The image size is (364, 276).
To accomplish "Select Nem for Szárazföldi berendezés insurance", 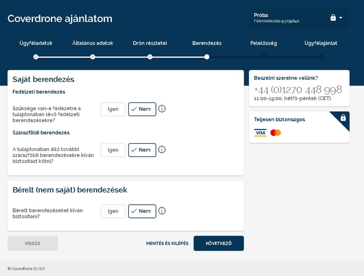I will (x=142, y=150).
